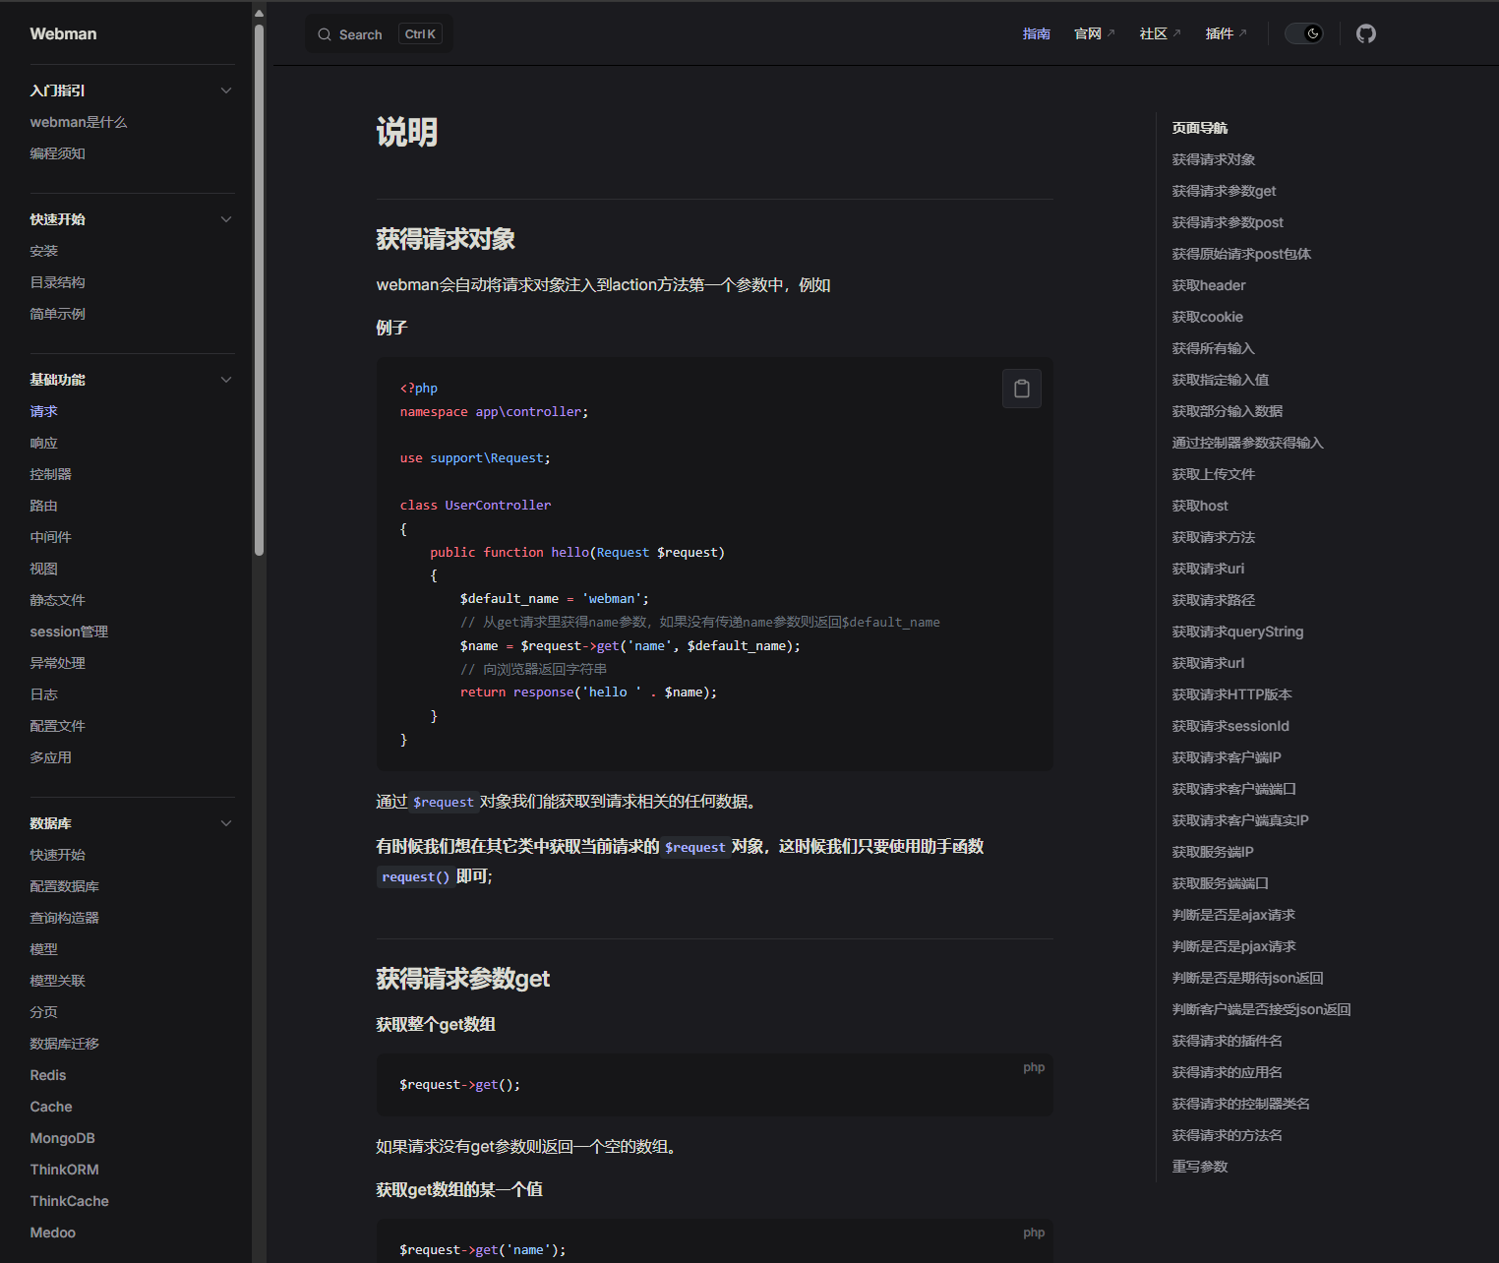Screen dimensions: 1499x1263
Task: Jump to 获取请求uri outline link
Action: click(x=1208, y=569)
